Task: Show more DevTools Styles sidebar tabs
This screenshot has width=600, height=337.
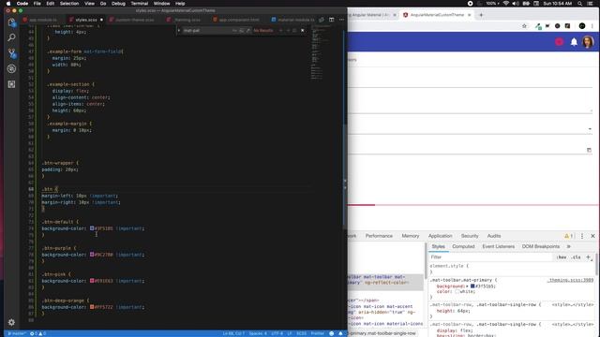Action: click(569, 246)
